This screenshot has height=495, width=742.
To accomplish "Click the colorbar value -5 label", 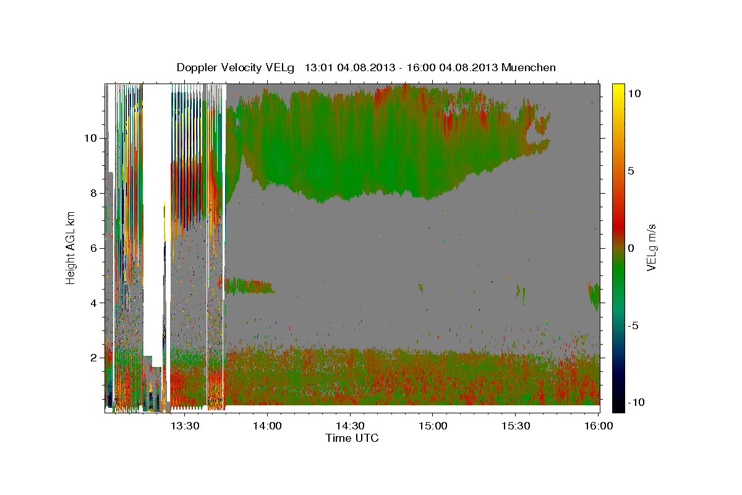I will (633, 325).
